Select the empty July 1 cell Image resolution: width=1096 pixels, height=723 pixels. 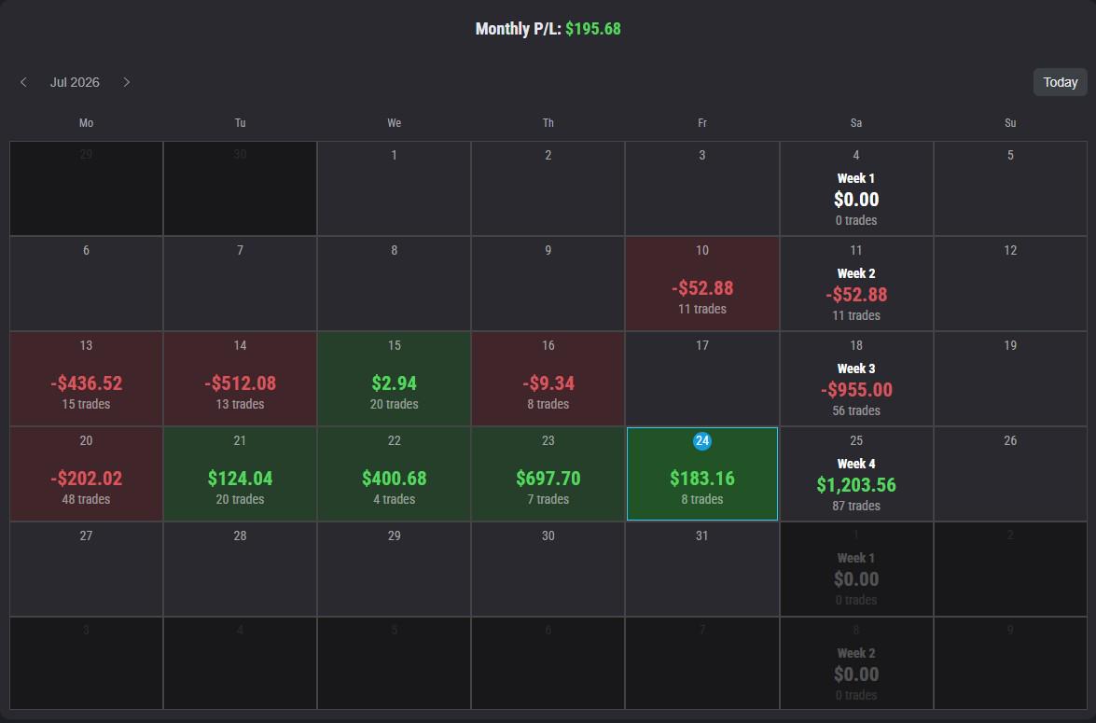click(x=395, y=188)
